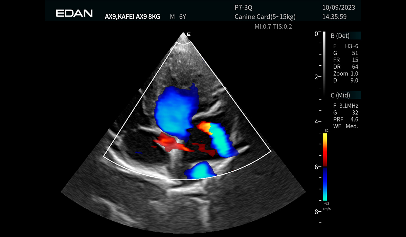Click the frame rate value 15
Image resolution: width=406 pixels, height=237 pixels.
(355, 60)
